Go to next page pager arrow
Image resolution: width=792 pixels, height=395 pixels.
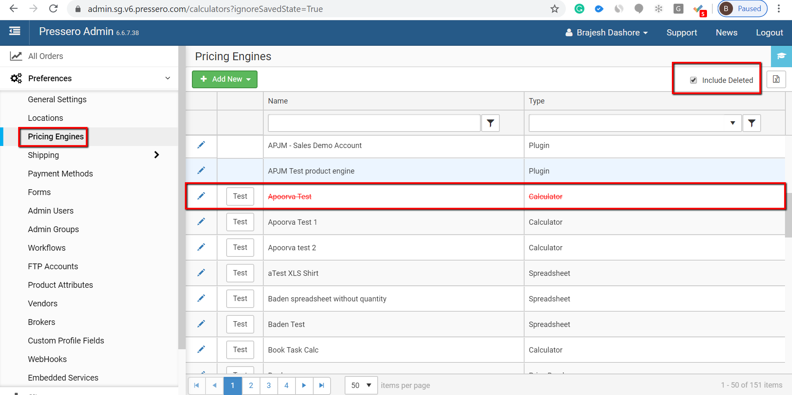(304, 386)
